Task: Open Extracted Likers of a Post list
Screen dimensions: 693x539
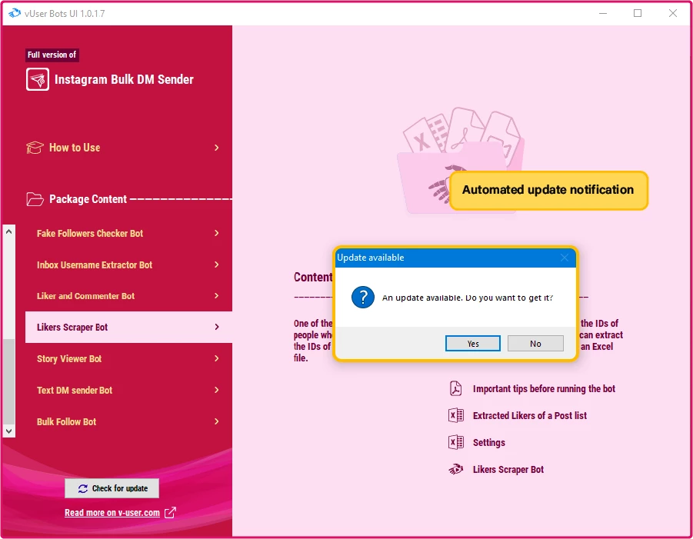Action: [x=530, y=416]
